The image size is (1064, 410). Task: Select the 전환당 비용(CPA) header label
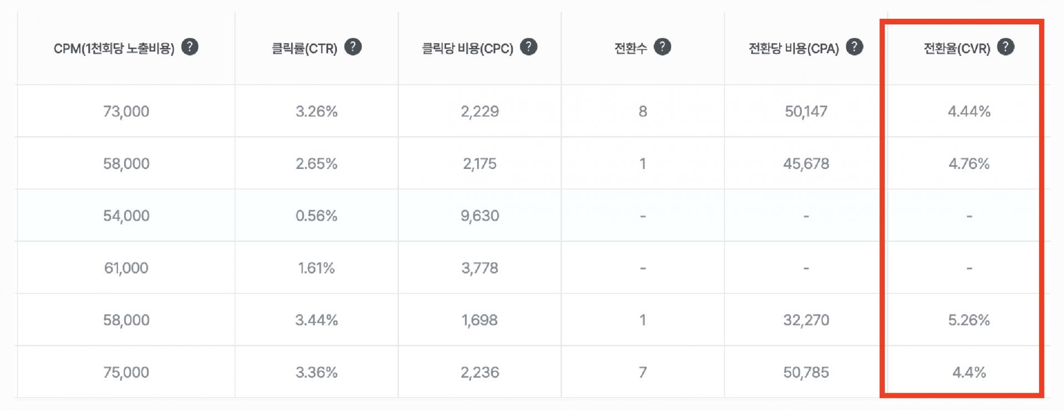coord(794,49)
